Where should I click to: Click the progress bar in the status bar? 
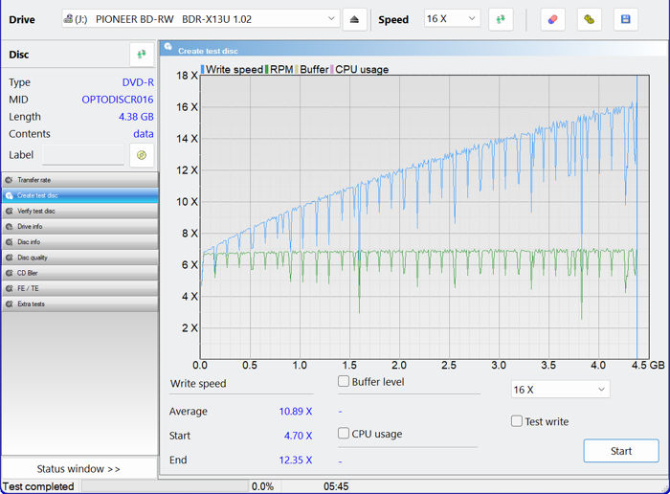[163, 486]
